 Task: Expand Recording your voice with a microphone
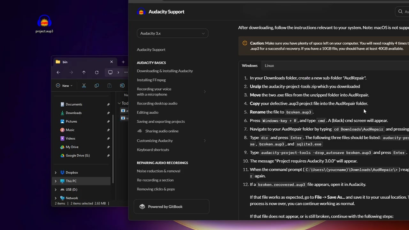205,92
